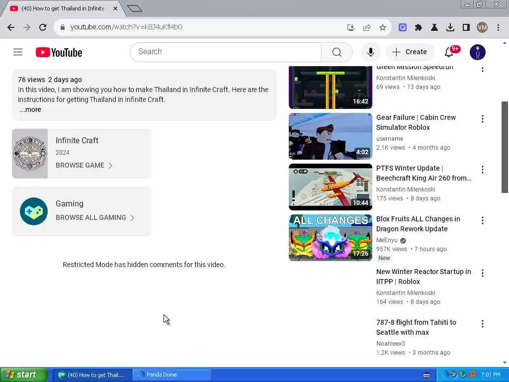Click PTFS Winter Update title

point(424,173)
